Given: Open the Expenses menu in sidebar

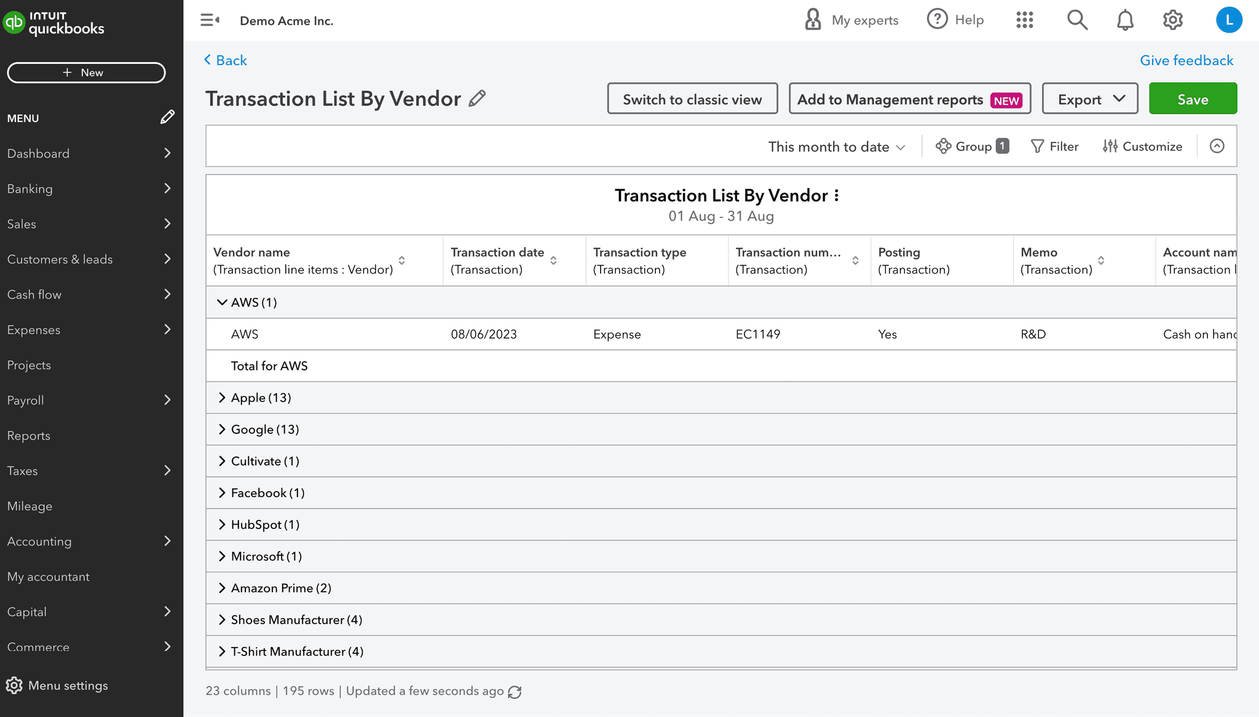Looking at the screenshot, I should click(x=34, y=329).
